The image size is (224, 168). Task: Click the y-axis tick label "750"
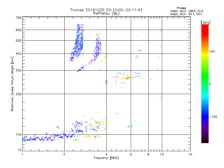coord(18,18)
